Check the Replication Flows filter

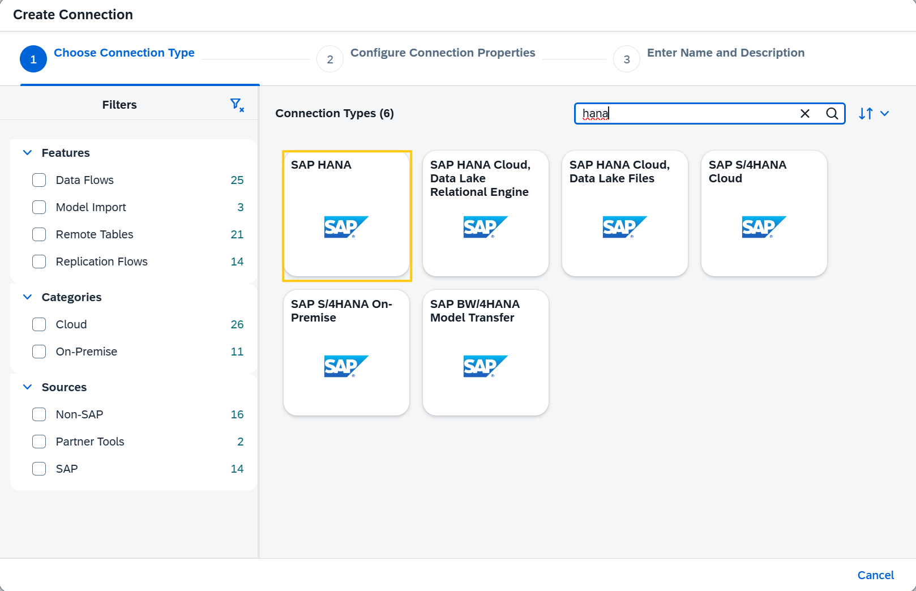tap(39, 262)
